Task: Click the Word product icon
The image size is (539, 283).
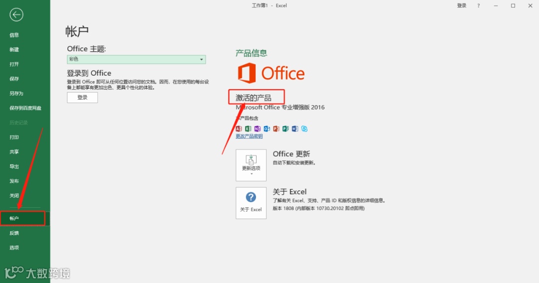Action: pos(294,129)
